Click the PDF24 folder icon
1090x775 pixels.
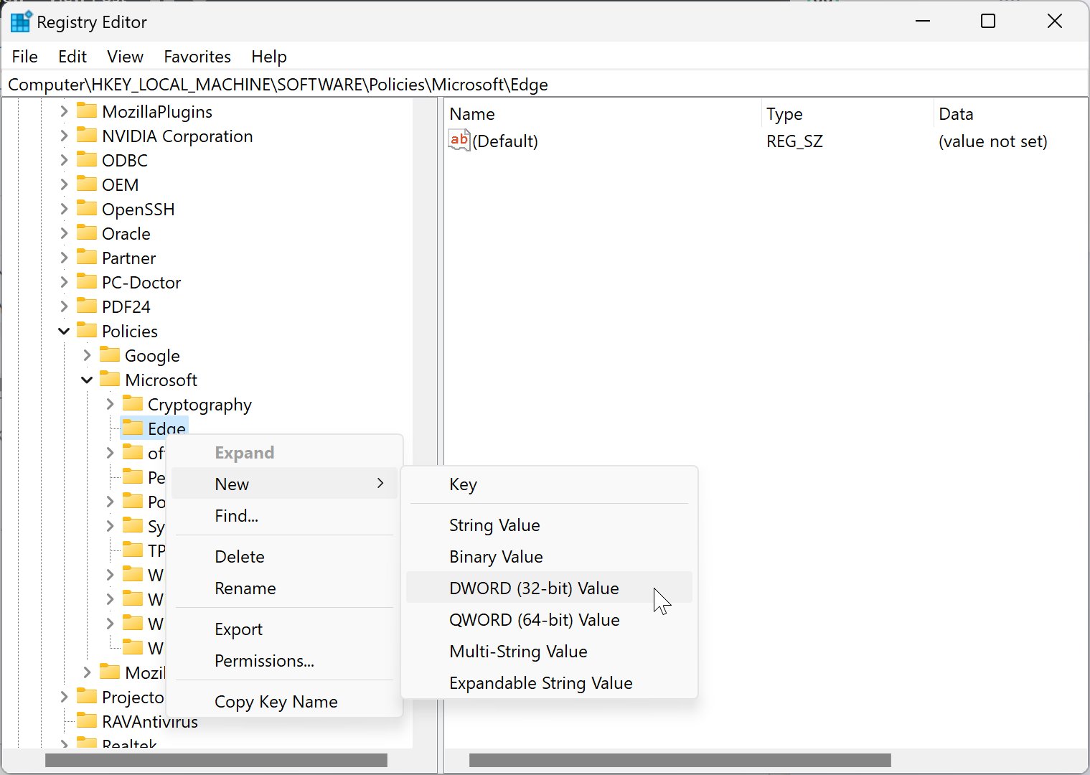pos(87,306)
